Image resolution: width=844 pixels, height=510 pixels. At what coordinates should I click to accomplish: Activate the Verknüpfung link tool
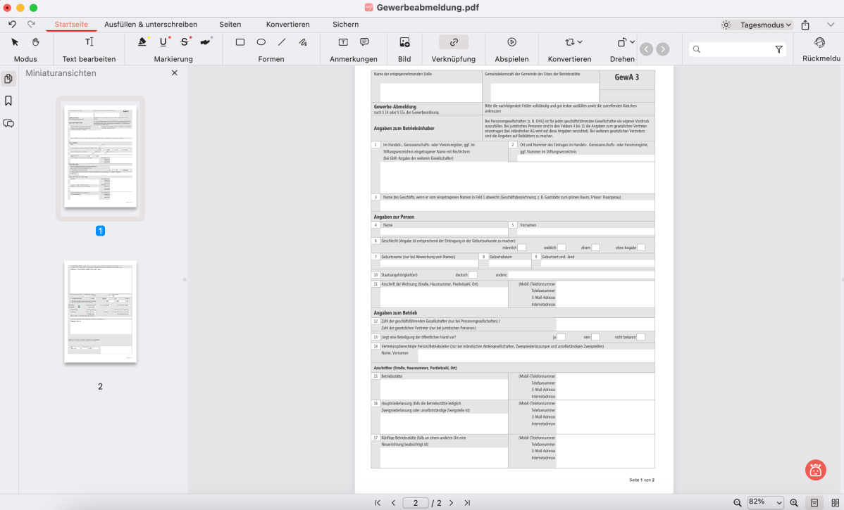[x=454, y=42]
